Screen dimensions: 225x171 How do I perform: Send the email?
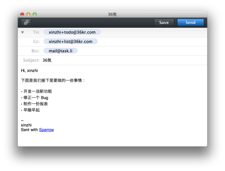tap(190, 22)
